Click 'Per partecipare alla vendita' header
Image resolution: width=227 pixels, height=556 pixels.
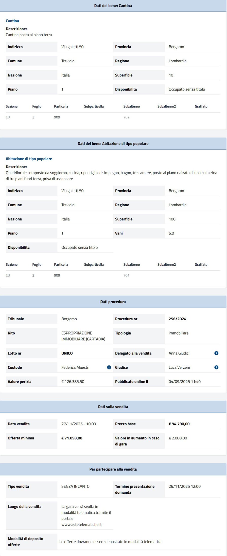(x=113, y=469)
